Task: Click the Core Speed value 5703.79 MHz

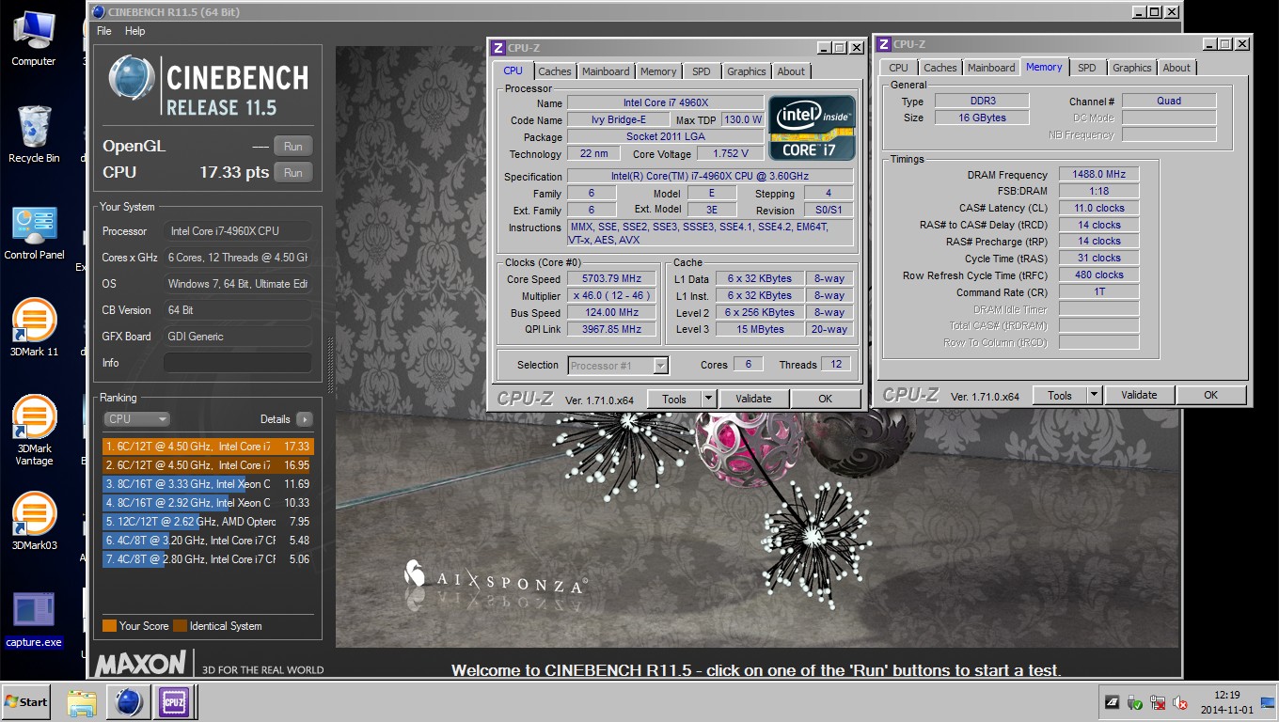Action: (x=613, y=279)
